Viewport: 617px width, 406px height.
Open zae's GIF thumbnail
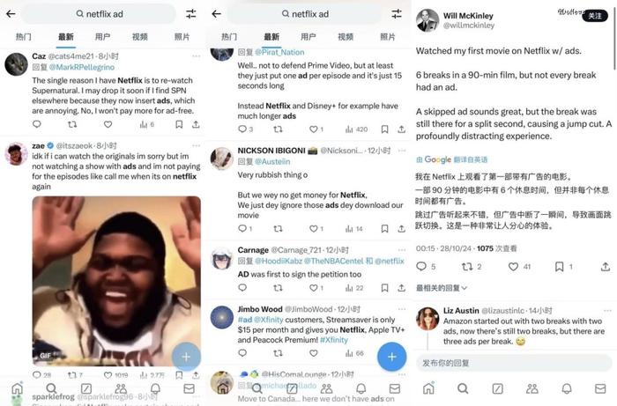point(116,281)
